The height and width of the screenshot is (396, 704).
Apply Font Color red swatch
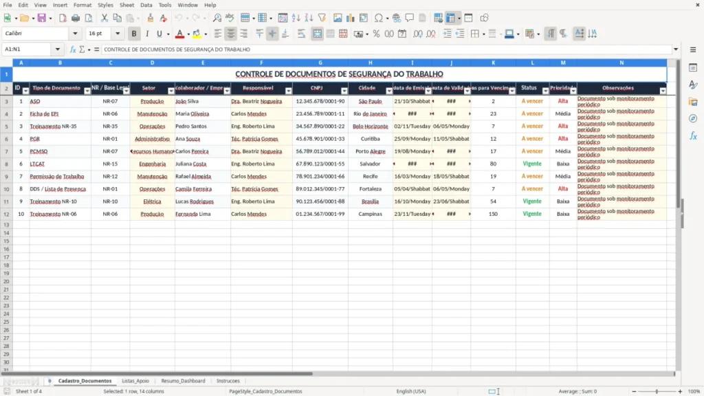coord(179,34)
